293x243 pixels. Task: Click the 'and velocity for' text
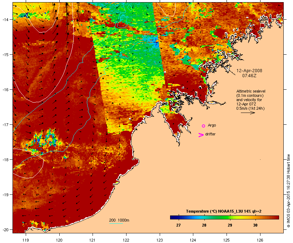click(249, 100)
